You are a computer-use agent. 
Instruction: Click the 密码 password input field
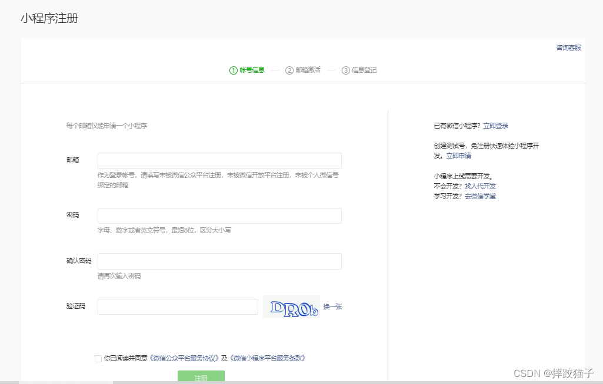tap(219, 215)
